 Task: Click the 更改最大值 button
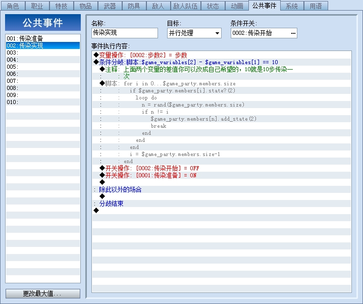pos(43,293)
